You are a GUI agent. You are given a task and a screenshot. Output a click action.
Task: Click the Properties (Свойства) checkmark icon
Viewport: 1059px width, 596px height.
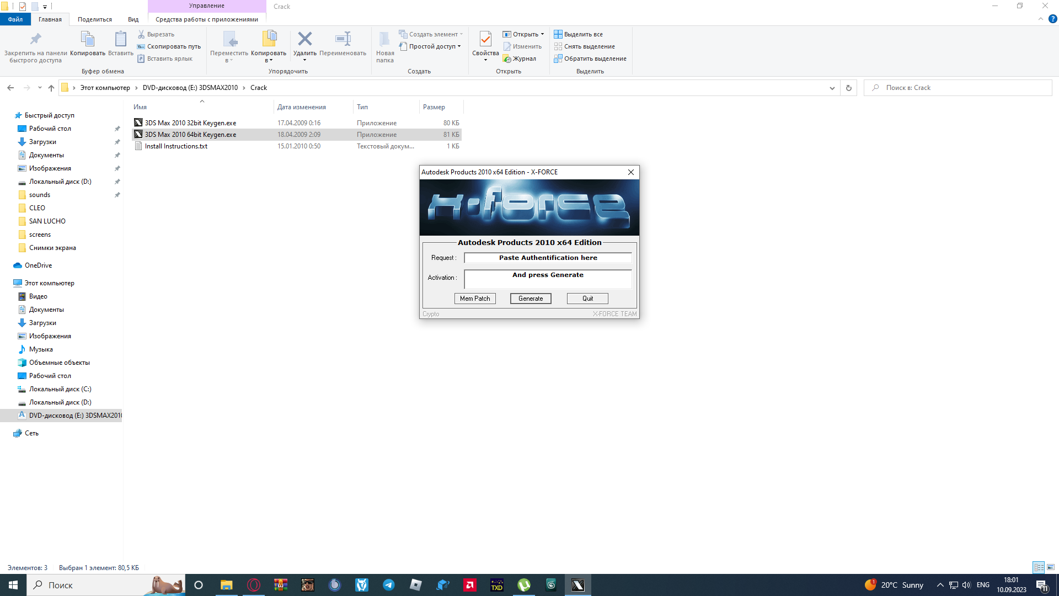[485, 39]
